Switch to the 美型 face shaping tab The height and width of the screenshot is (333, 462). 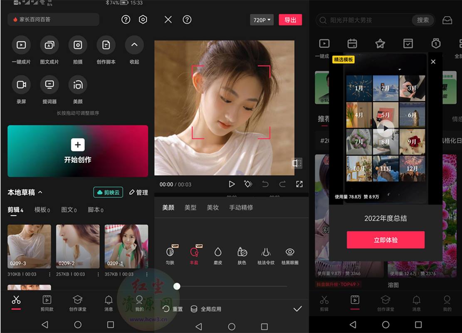[x=190, y=207]
